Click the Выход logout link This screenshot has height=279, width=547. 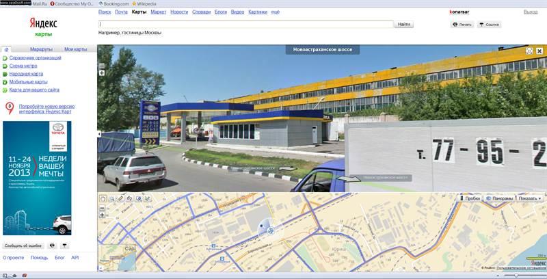(531, 12)
